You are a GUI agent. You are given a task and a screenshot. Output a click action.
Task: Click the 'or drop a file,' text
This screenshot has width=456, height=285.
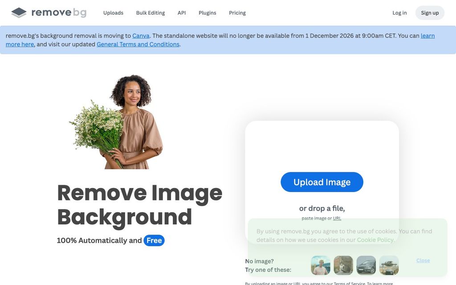point(322,208)
